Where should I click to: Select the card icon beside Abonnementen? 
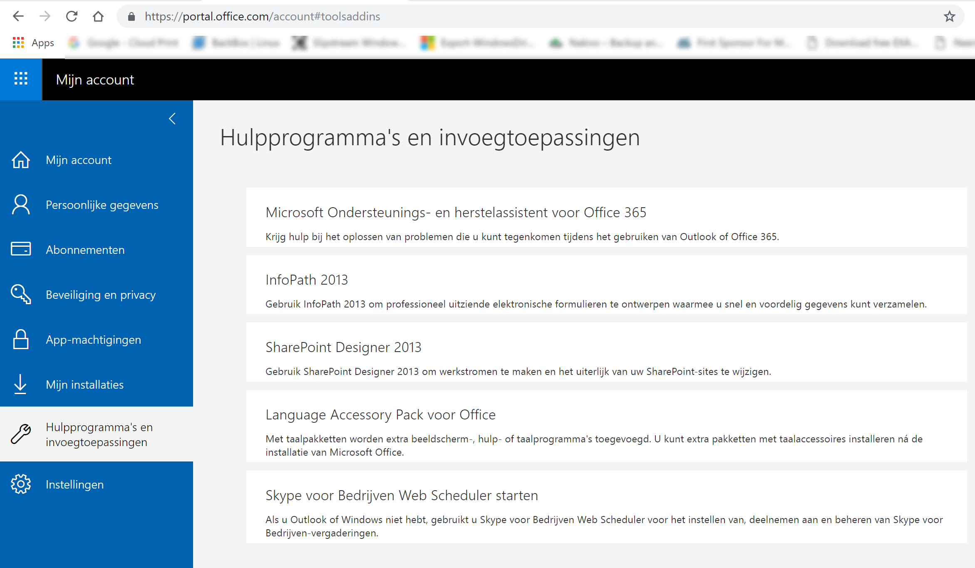(20, 249)
